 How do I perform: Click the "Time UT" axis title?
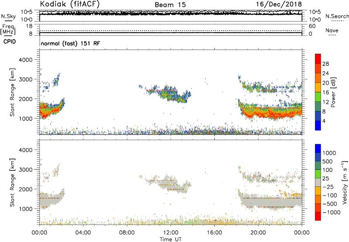point(171,239)
